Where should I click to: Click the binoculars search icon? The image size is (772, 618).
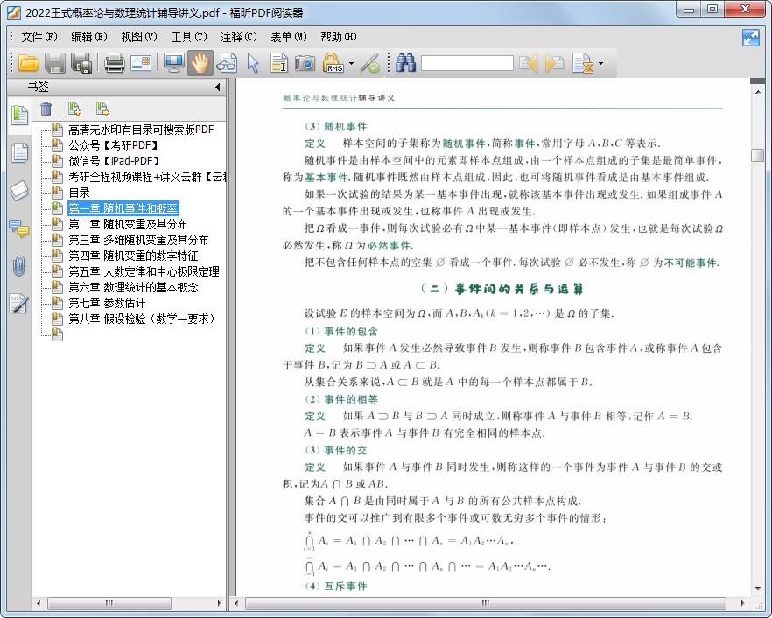point(406,63)
